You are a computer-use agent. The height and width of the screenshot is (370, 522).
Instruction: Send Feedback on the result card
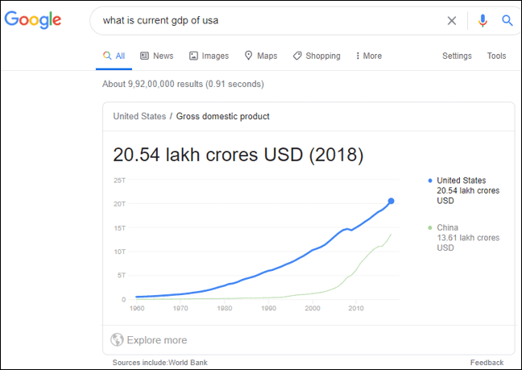pyautogui.click(x=487, y=363)
